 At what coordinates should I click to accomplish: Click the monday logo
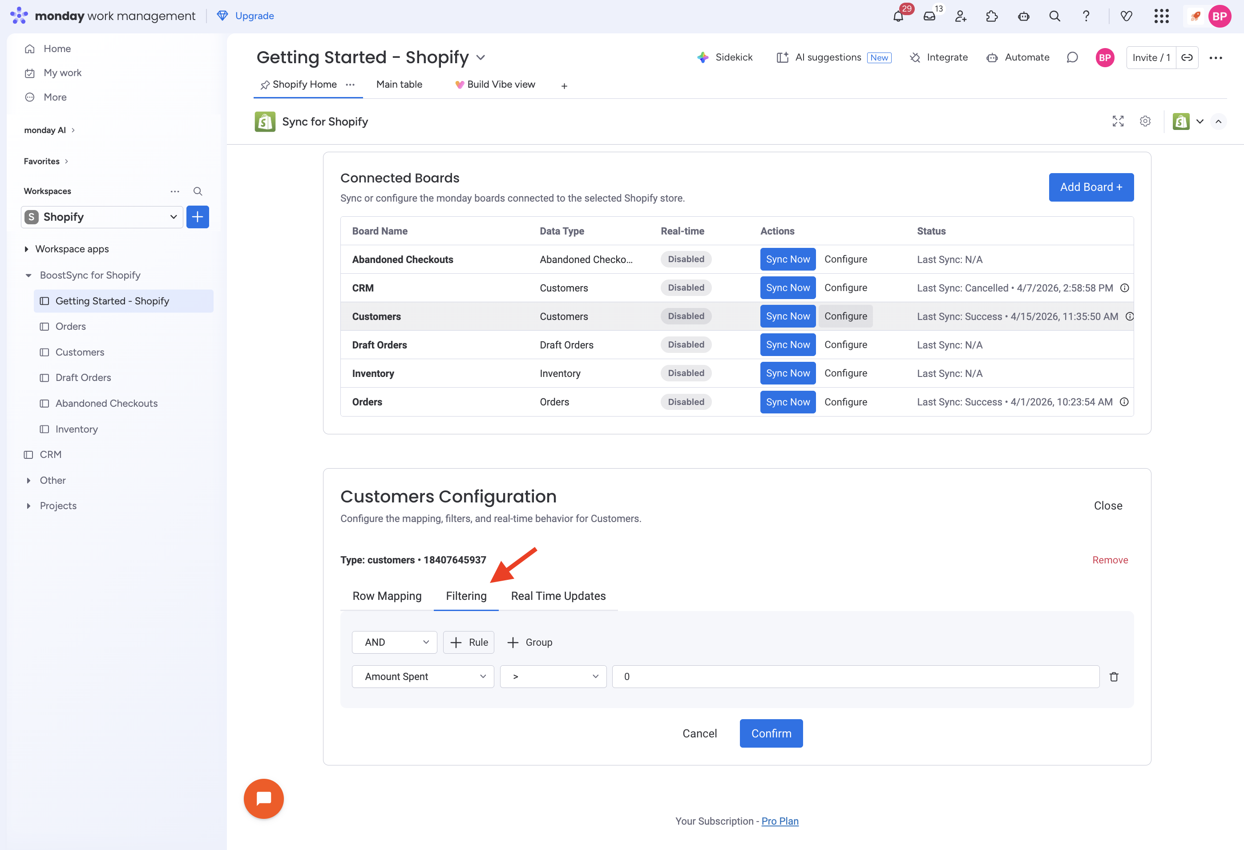tap(19, 16)
